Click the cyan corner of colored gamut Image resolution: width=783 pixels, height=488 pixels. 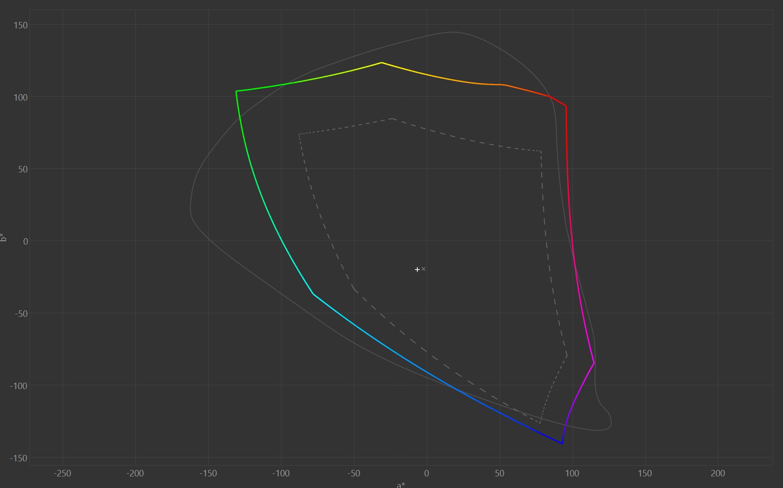(x=313, y=294)
